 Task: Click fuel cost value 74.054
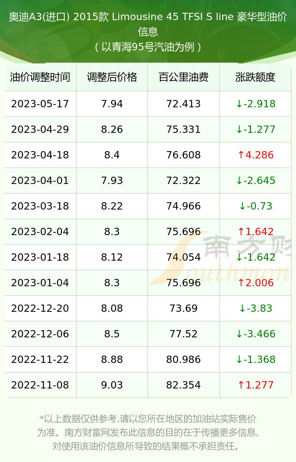184,257
